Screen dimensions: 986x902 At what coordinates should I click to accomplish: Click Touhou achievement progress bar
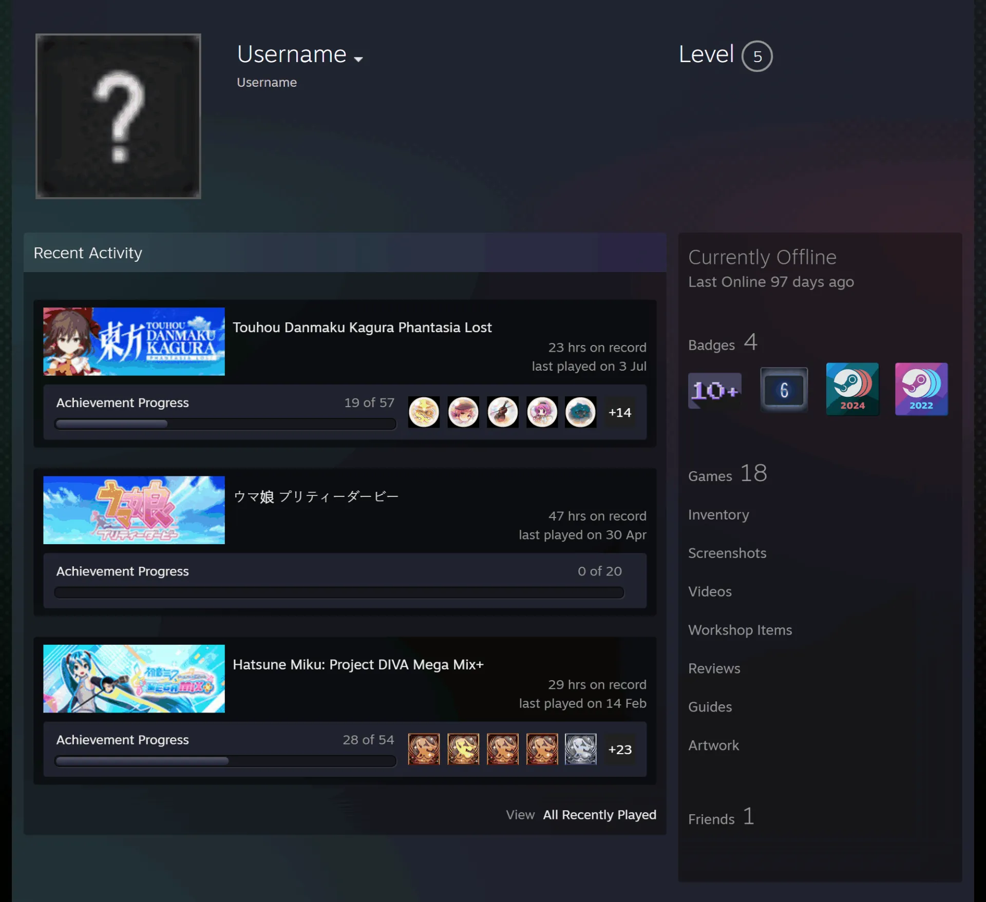[x=225, y=424]
